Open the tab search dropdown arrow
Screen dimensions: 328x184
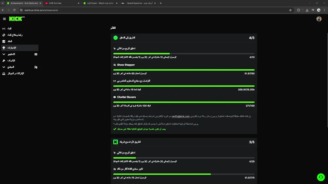[3, 3]
